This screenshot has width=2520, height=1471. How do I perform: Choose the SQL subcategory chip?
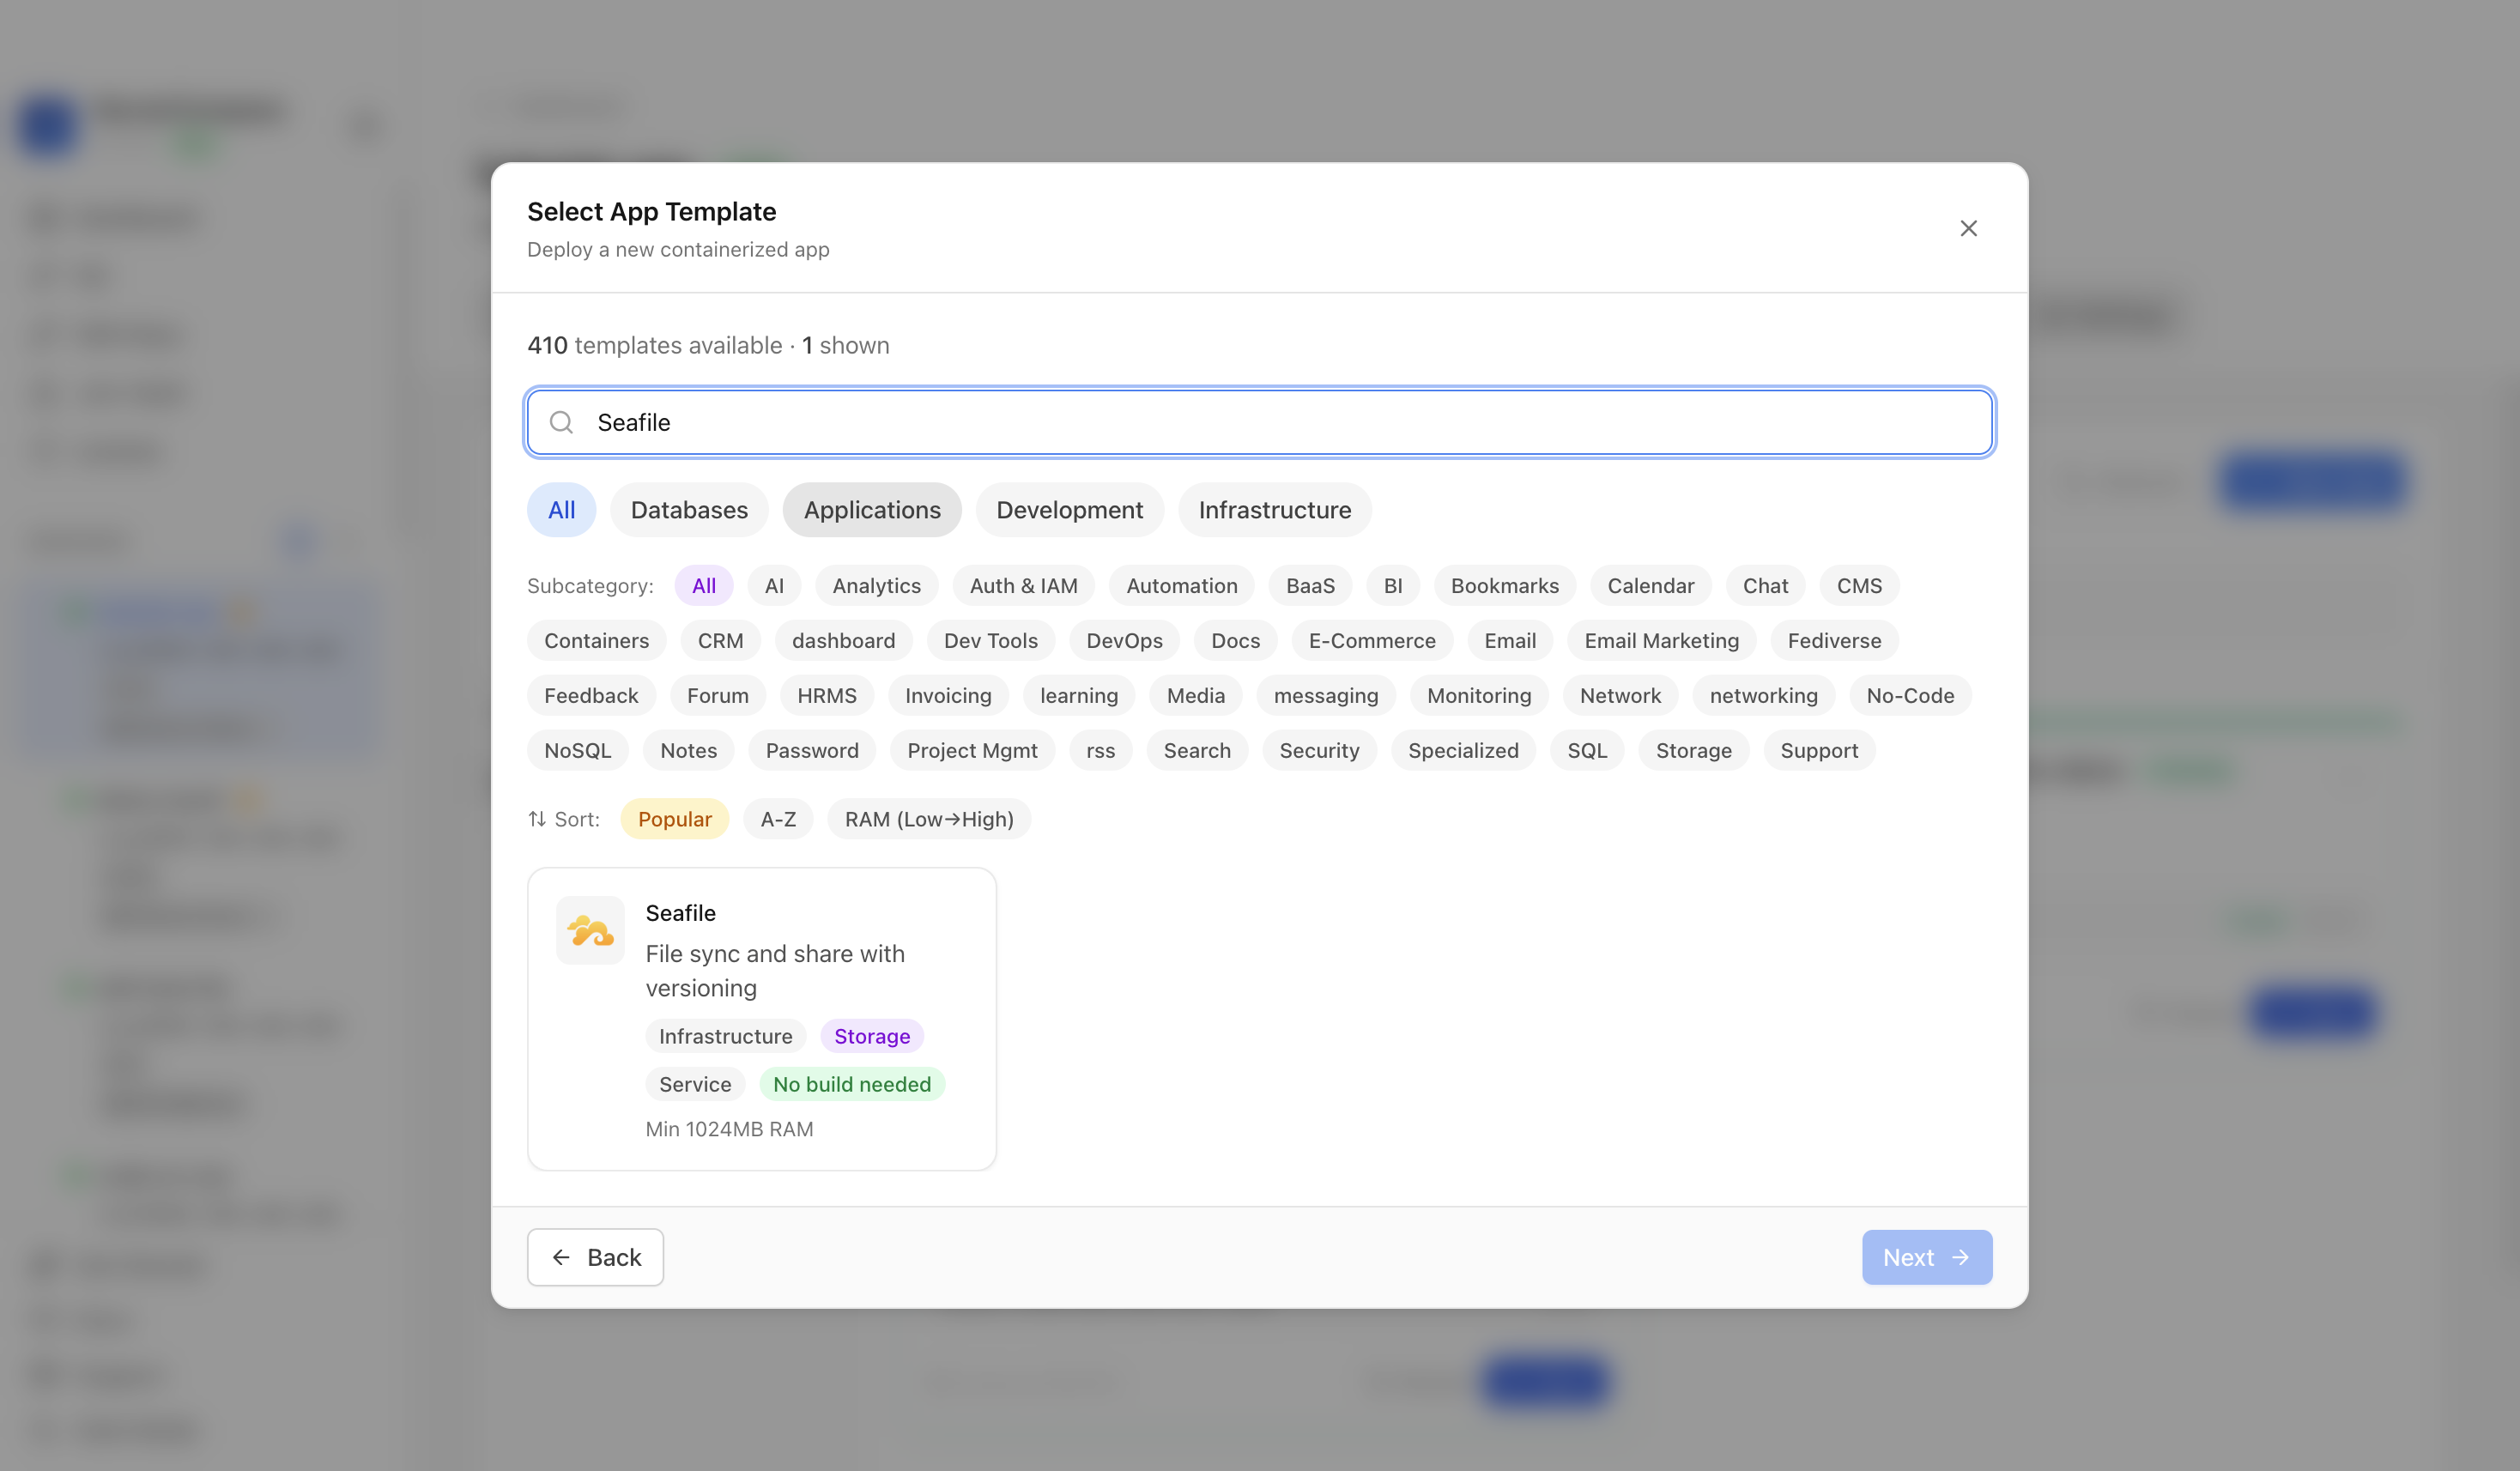pyautogui.click(x=1587, y=751)
